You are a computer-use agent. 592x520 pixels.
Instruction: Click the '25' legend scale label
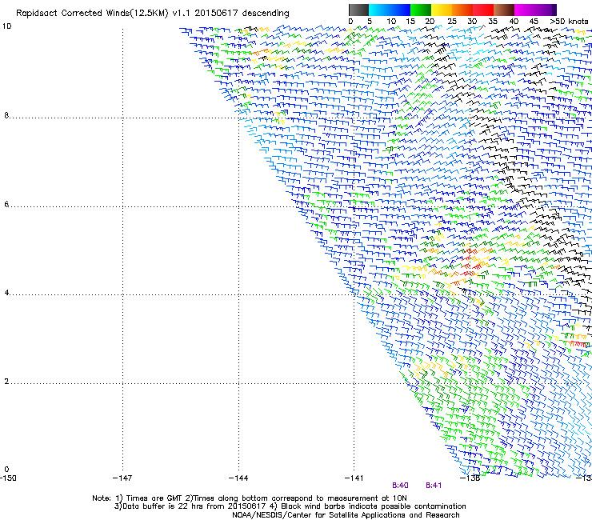(452, 22)
